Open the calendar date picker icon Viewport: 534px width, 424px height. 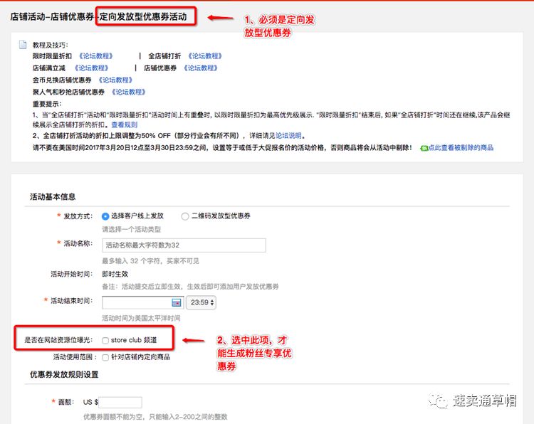(177, 302)
